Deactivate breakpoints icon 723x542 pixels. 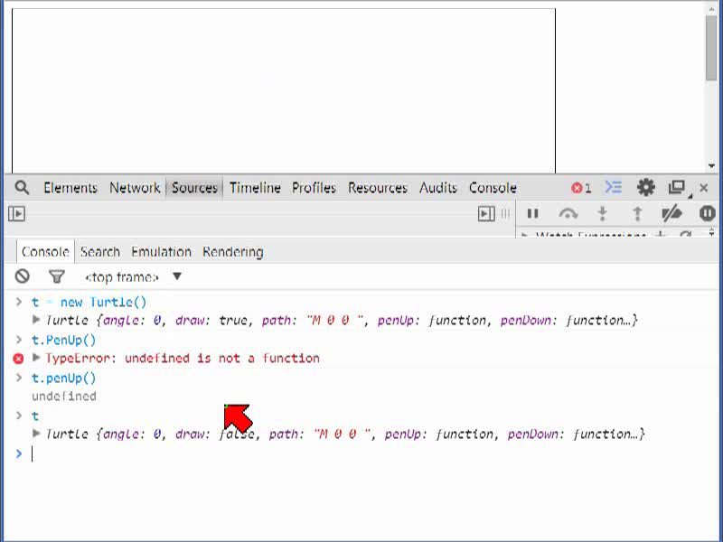pyautogui.click(x=671, y=213)
